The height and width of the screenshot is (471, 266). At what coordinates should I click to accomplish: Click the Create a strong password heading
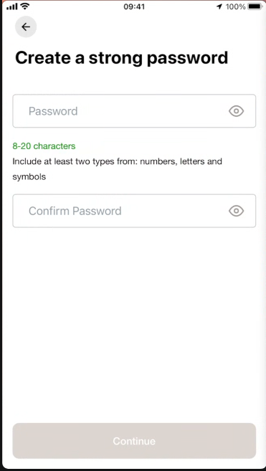(x=121, y=57)
